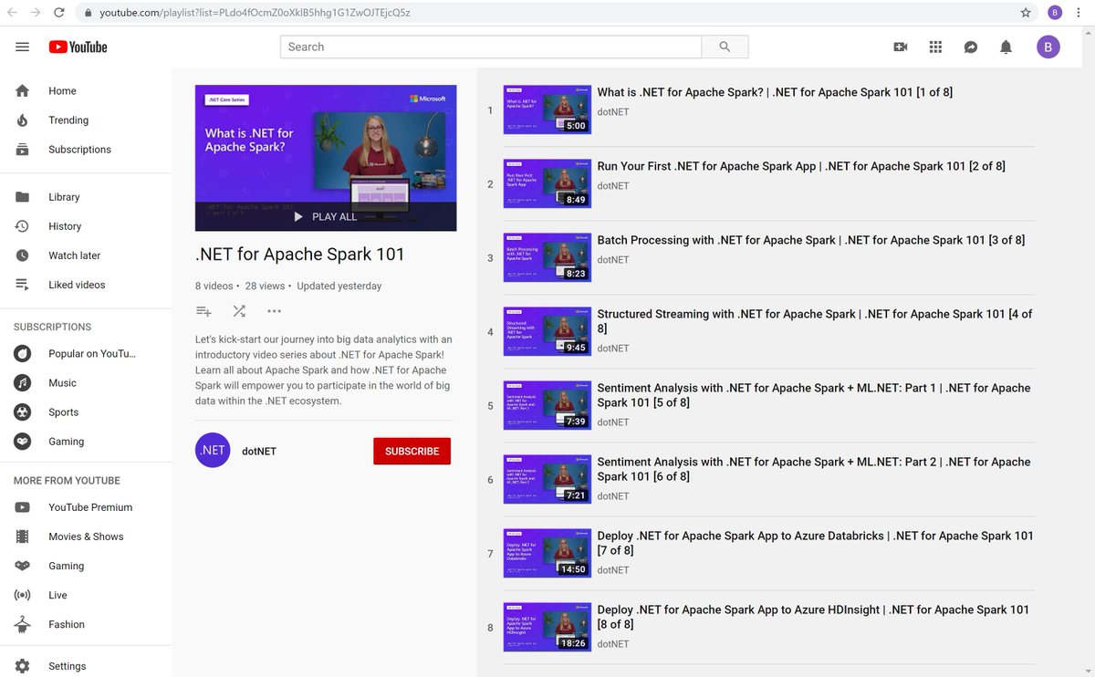Click the 9:45 video thumbnail
1095x677 pixels.
pos(547,331)
